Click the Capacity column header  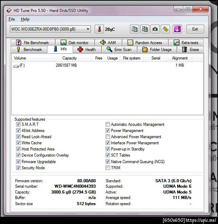coord(66,58)
